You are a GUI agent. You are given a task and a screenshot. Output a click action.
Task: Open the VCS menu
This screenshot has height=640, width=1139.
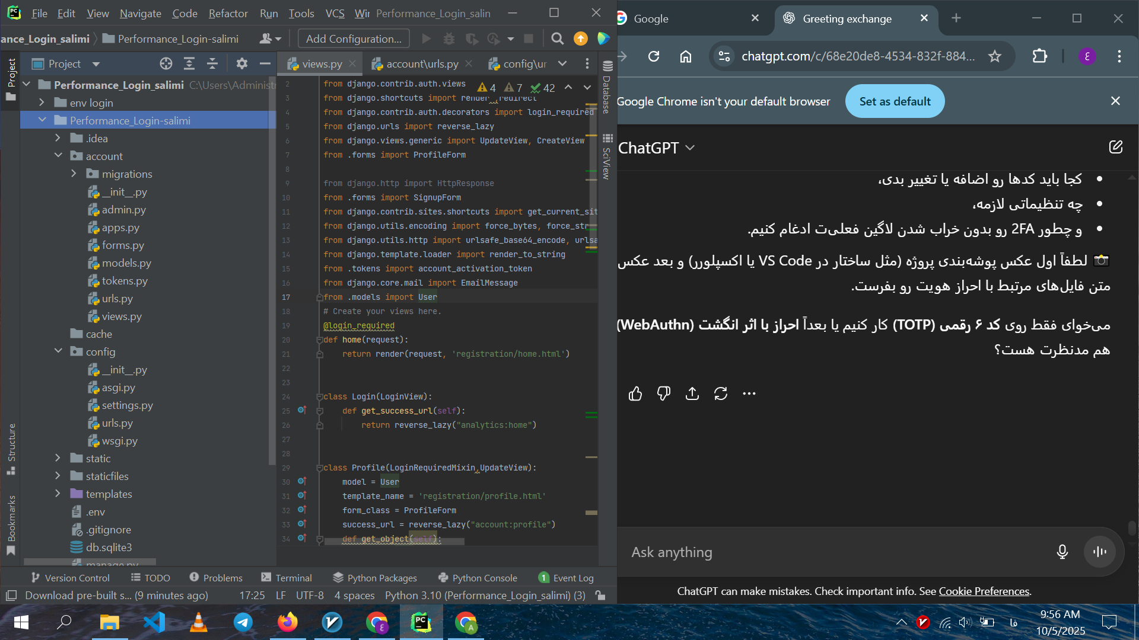(335, 13)
